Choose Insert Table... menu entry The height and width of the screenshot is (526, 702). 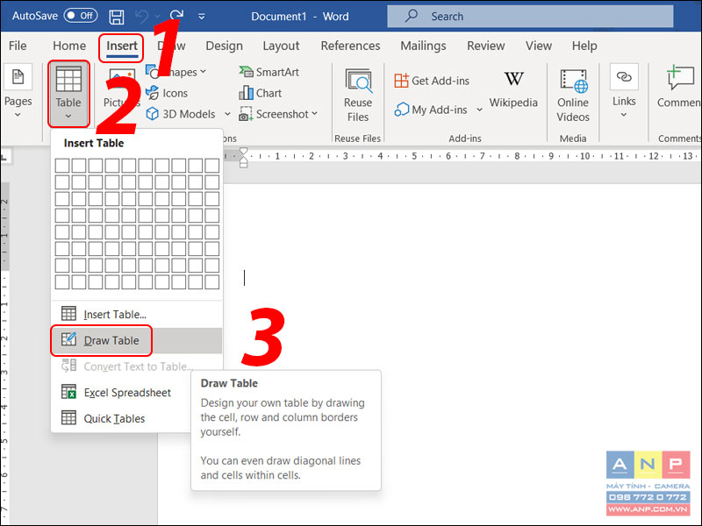pos(136,315)
